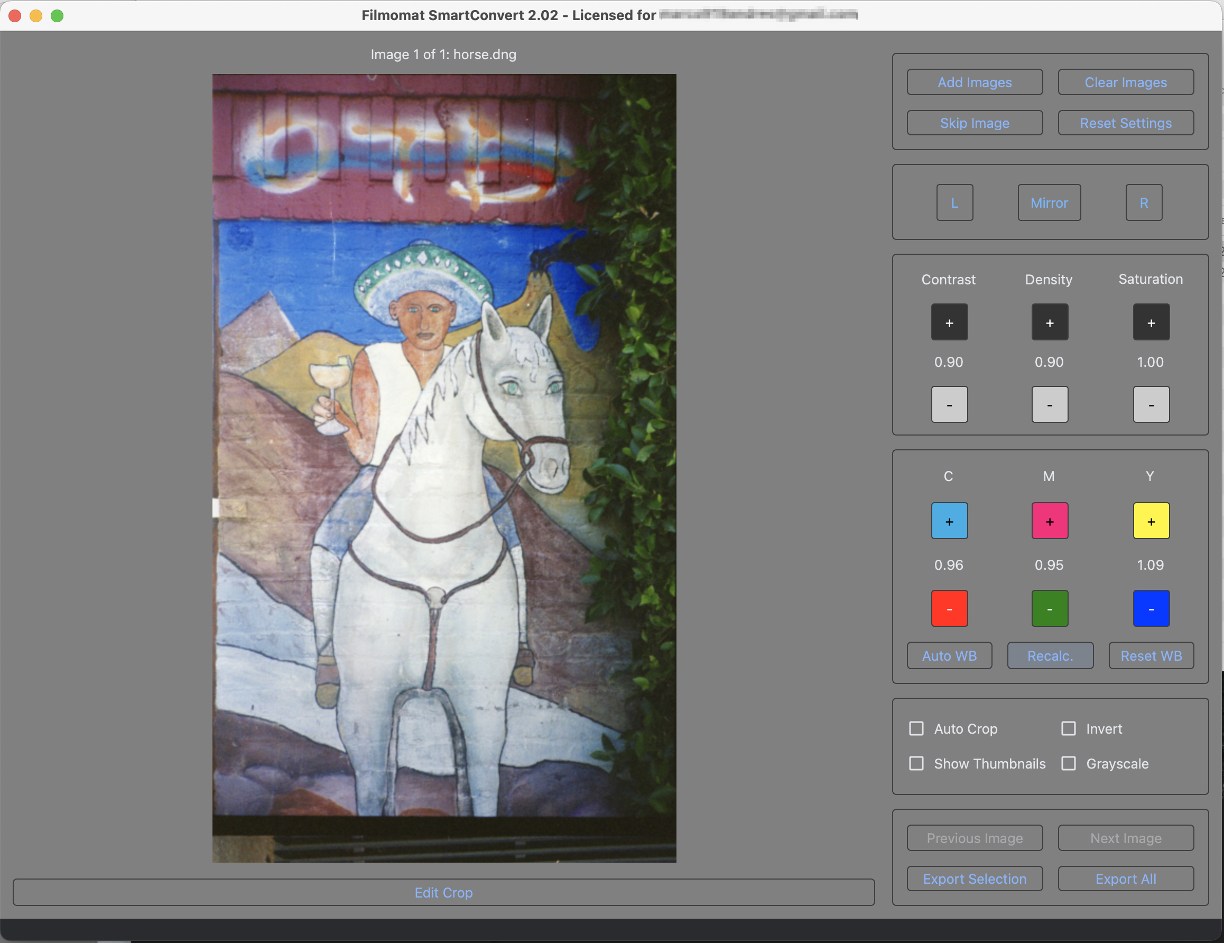Click the Recalc. button
The image size is (1224, 943).
coord(1050,655)
